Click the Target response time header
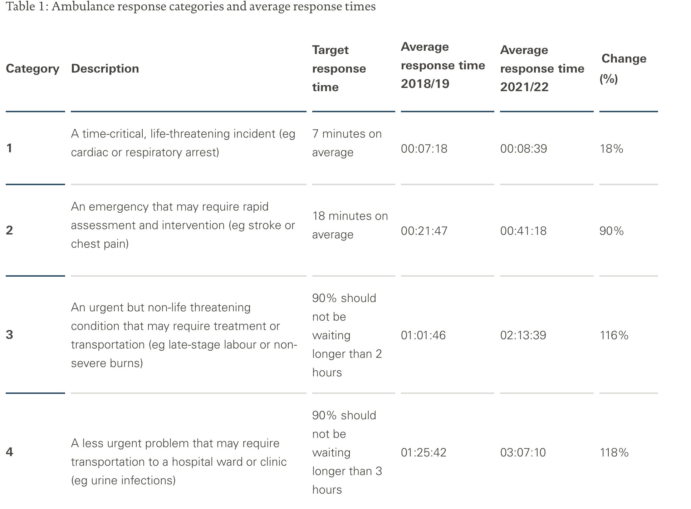Screen dimensions: 691x509 coord(339,69)
